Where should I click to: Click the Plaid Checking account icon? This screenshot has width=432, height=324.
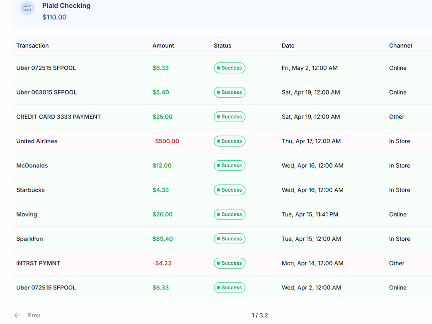click(27, 8)
